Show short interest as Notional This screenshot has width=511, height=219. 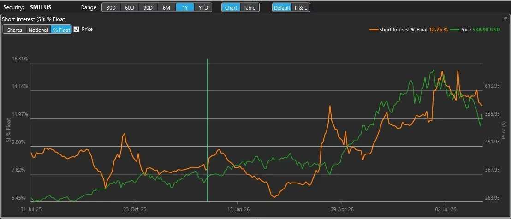38,30
